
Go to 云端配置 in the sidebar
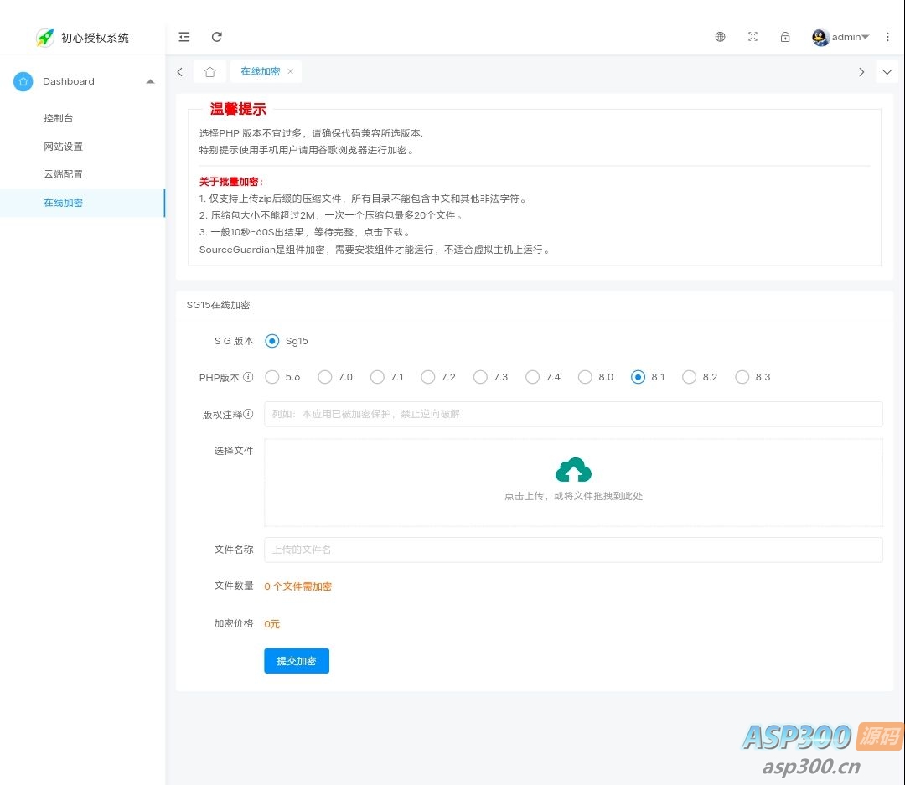[x=64, y=174]
